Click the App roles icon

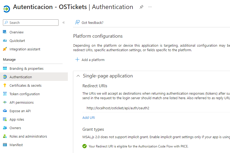pos(5,119)
